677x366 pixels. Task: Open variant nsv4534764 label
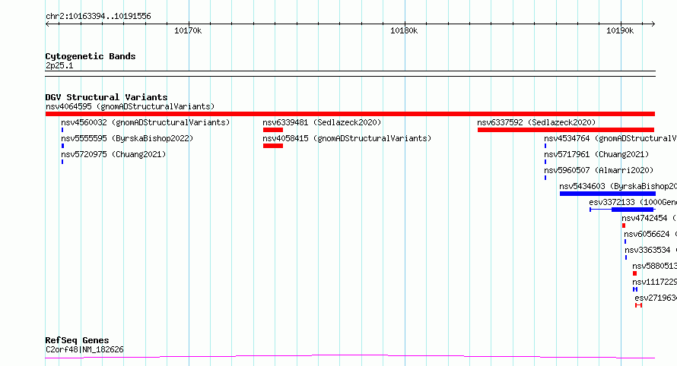pos(611,138)
